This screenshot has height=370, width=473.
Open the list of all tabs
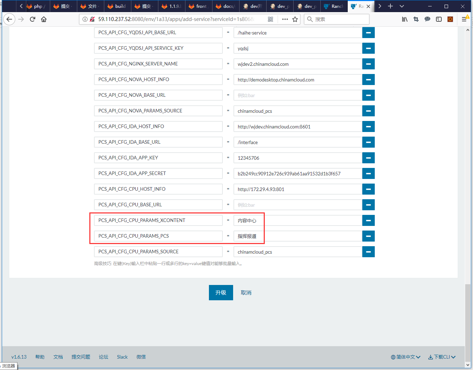click(402, 6)
